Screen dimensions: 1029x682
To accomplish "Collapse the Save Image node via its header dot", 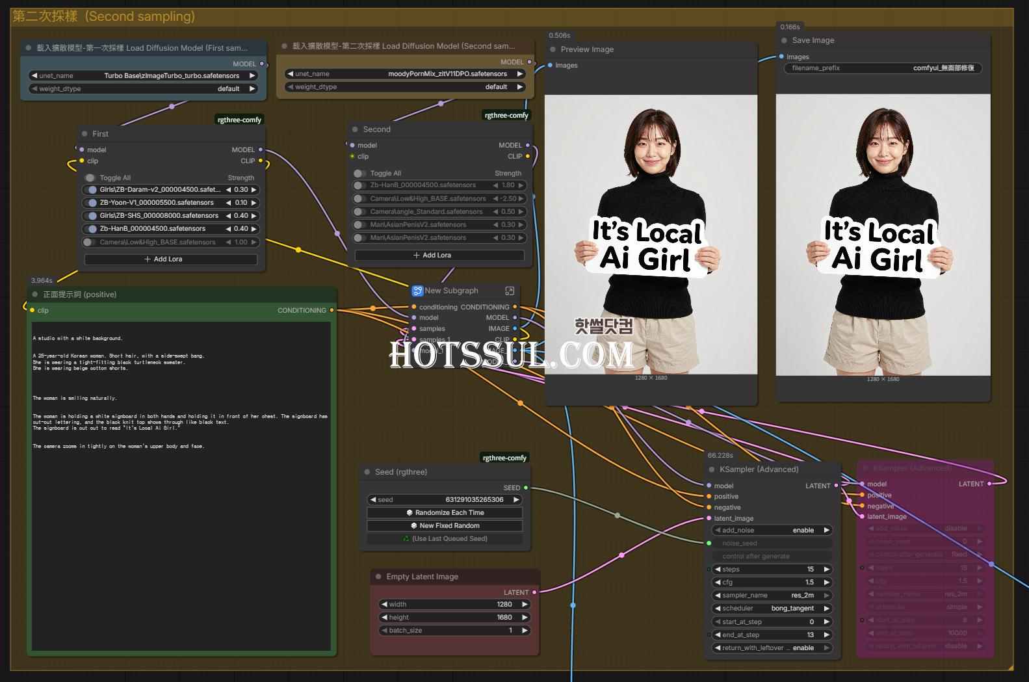I will [784, 40].
